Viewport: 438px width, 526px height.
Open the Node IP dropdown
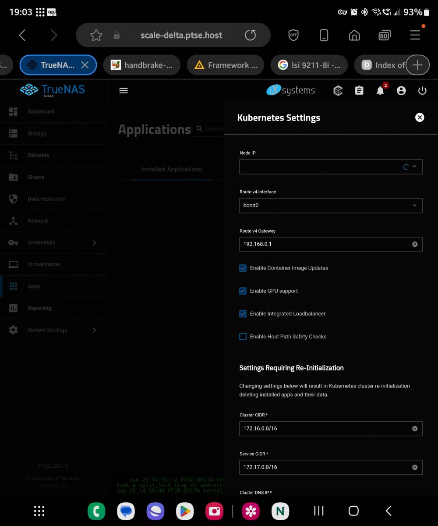point(331,167)
